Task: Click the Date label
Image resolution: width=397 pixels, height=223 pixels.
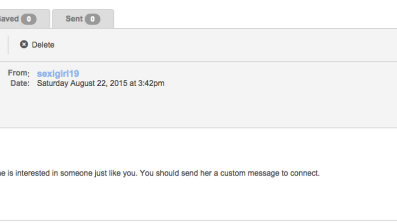Action: point(20,83)
